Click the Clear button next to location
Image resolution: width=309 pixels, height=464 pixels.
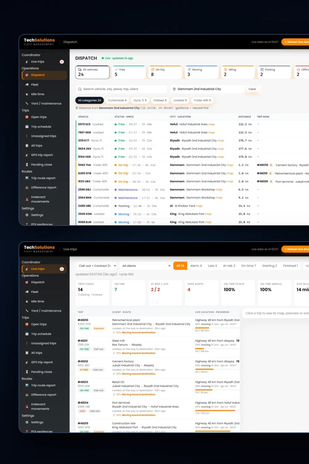click(252, 89)
